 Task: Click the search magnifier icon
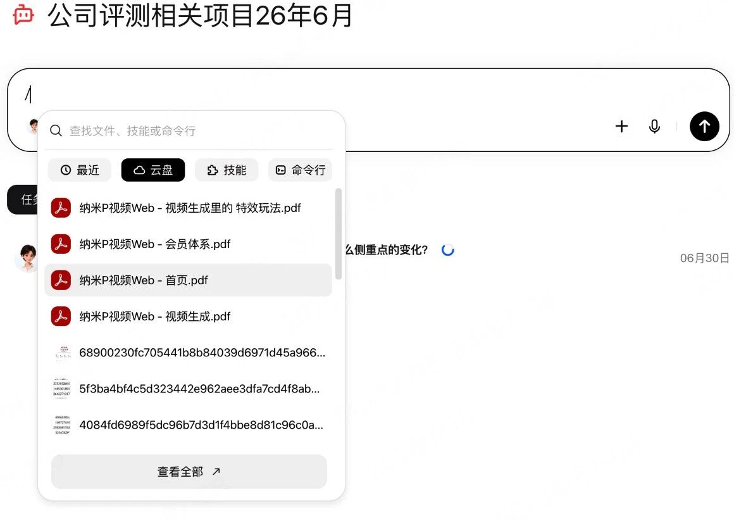pyautogui.click(x=56, y=130)
